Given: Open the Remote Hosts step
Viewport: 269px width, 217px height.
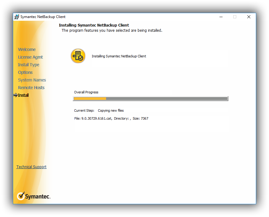Looking at the screenshot, I should pos(31,88).
